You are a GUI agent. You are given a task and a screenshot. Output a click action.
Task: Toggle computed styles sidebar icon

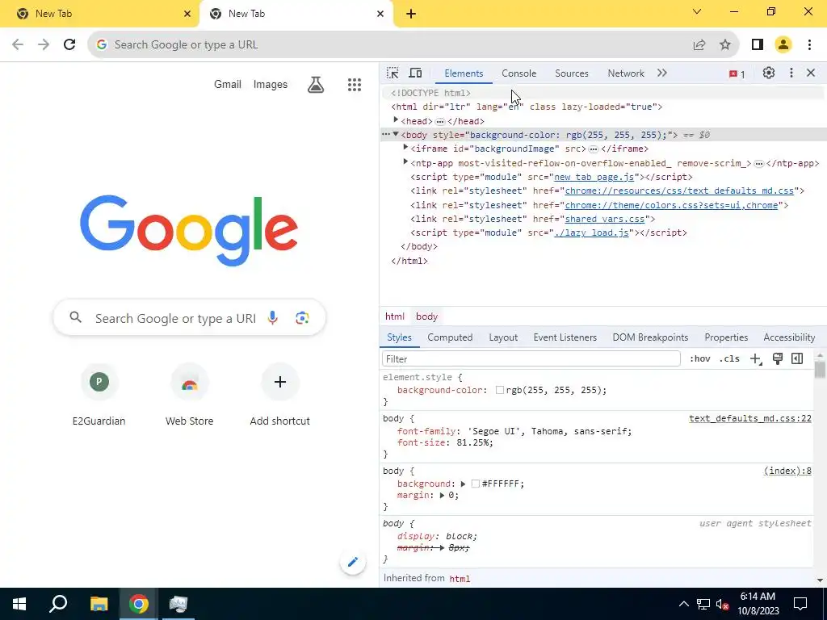(x=797, y=359)
